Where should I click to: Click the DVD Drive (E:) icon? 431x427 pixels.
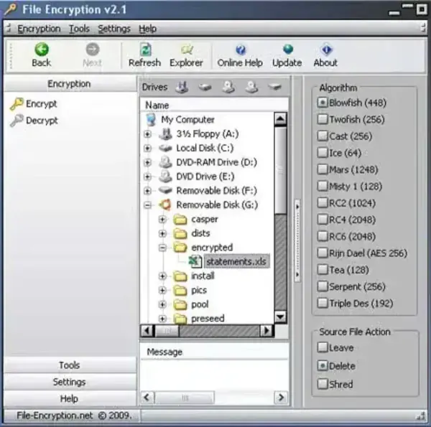pos(165,177)
